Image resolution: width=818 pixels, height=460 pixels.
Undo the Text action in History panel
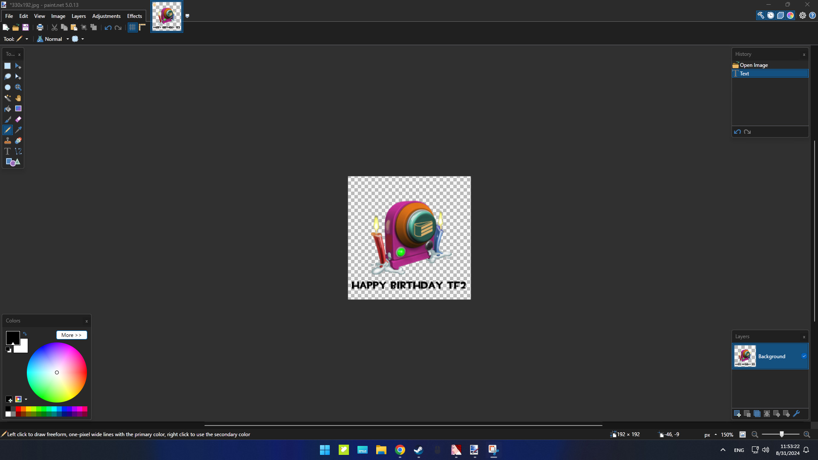click(737, 132)
